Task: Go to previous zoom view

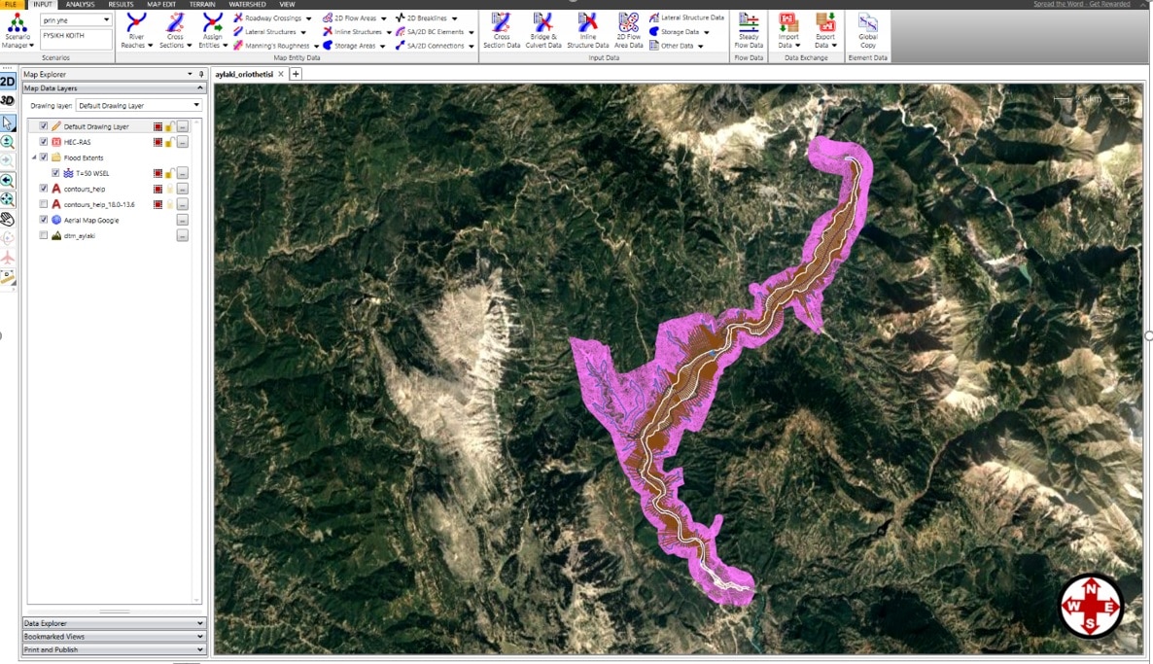Action: 8,180
